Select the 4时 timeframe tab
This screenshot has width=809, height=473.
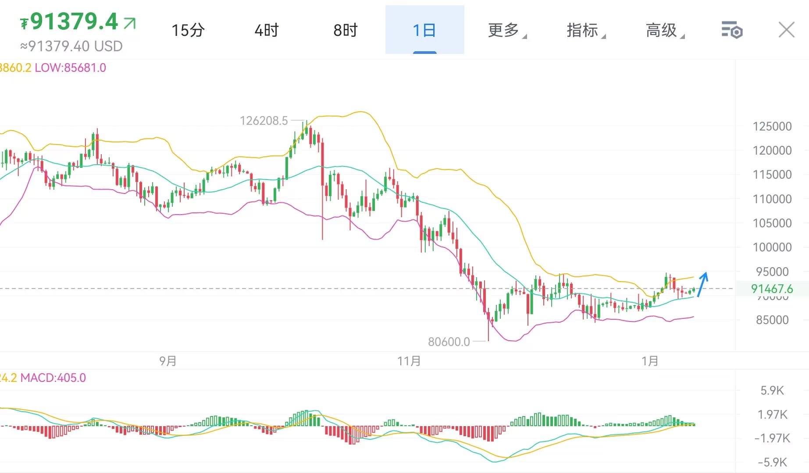267,30
